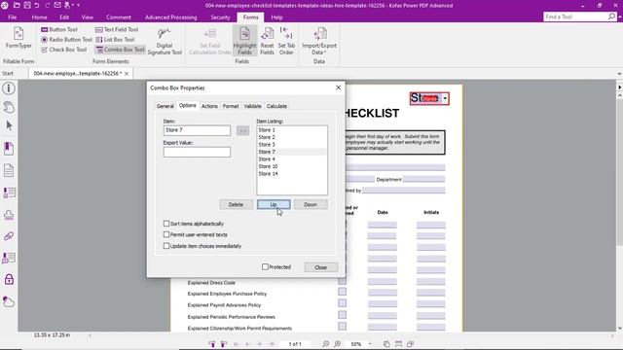Switch to the Actions tab
623x350 pixels.
[x=209, y=106]
